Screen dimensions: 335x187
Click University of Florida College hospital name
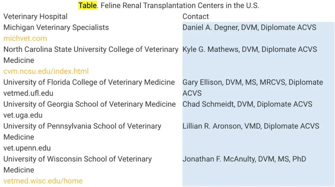coord(89,82)
